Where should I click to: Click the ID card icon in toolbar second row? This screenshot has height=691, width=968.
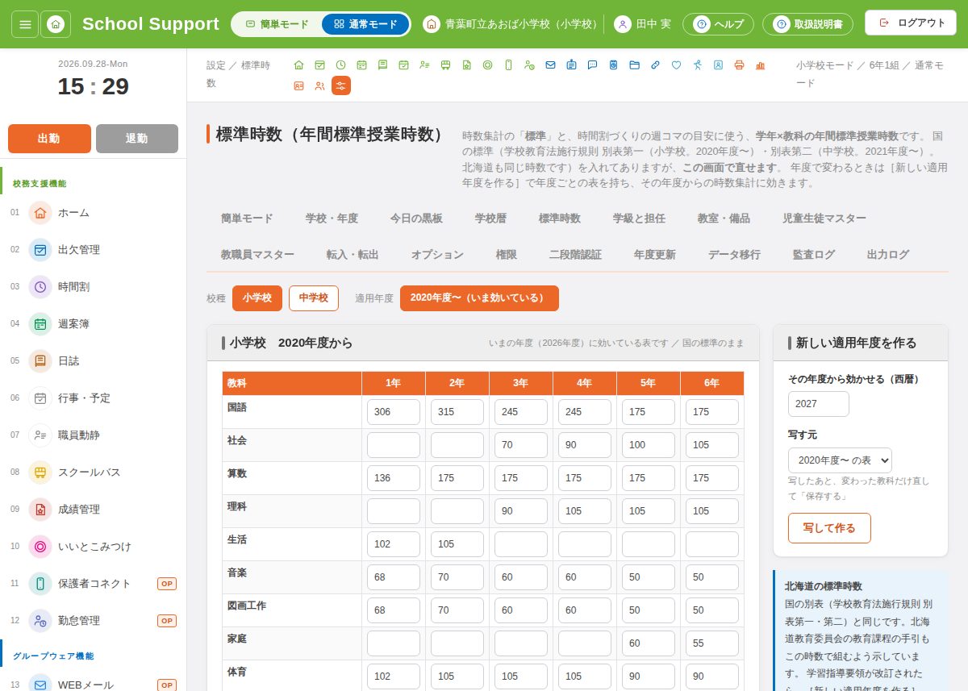pyautogui.click(x=298, y=85)
